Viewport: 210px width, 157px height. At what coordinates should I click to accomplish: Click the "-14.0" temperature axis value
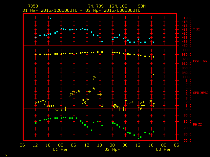(x=186, y=22)
